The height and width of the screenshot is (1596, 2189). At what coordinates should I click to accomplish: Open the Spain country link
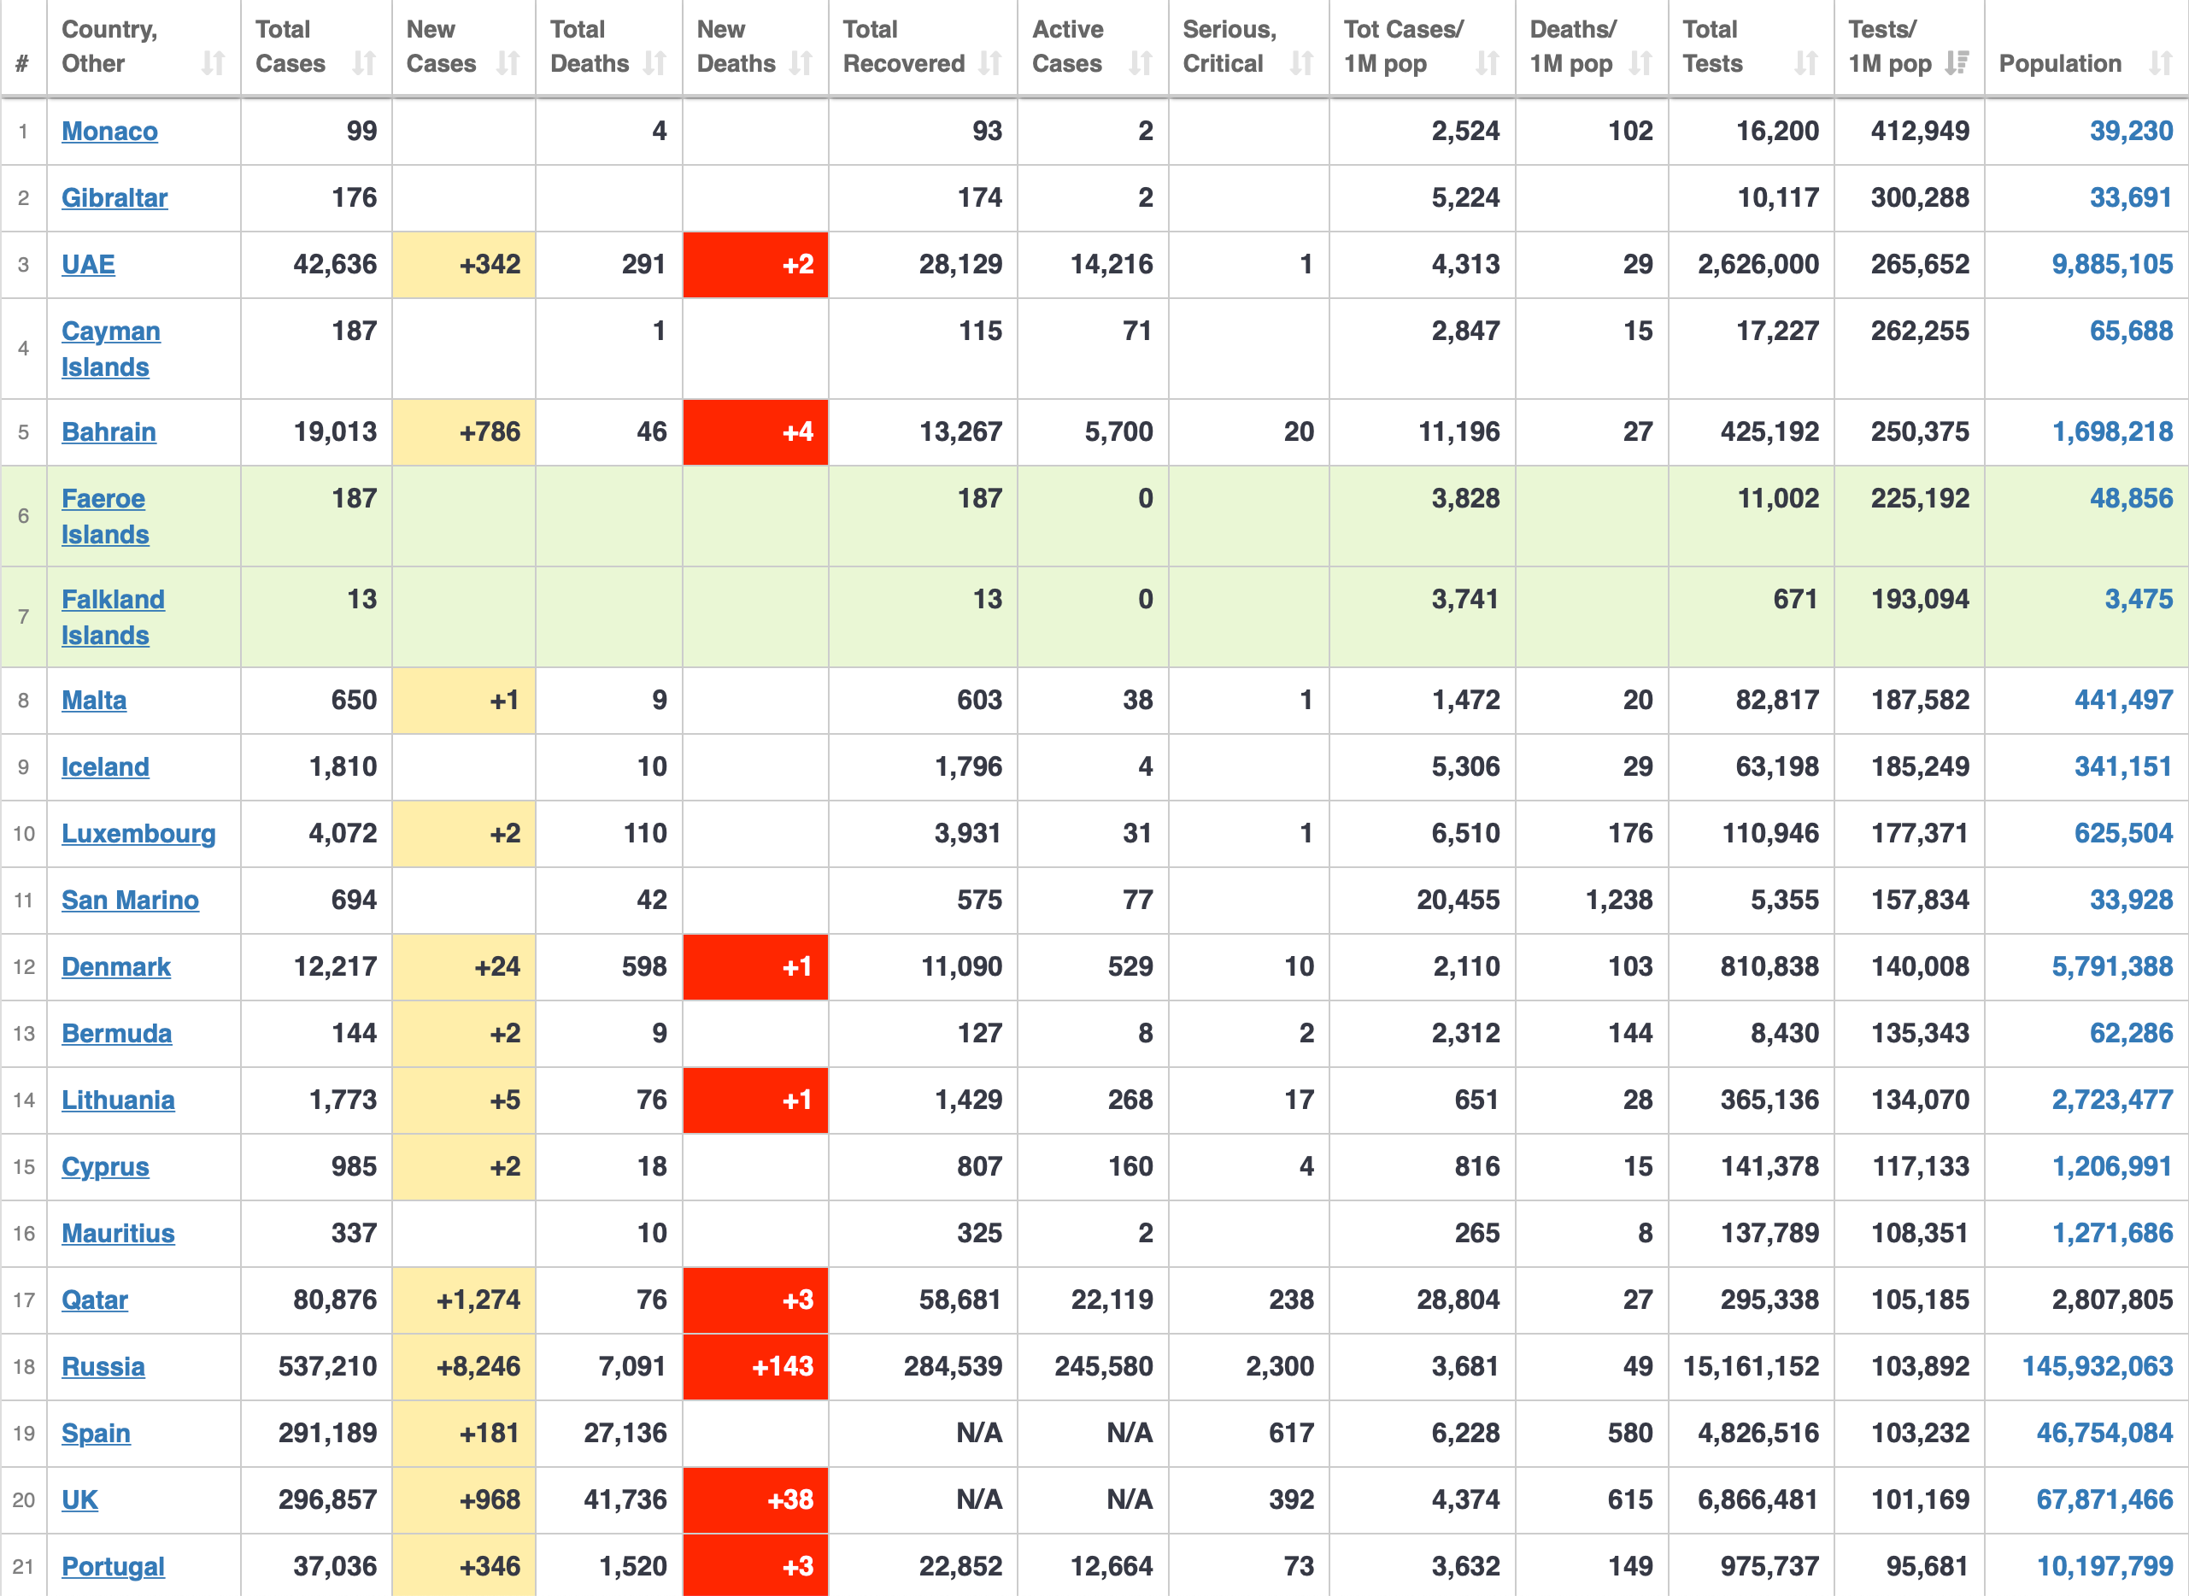click(x=97, y=1434)
